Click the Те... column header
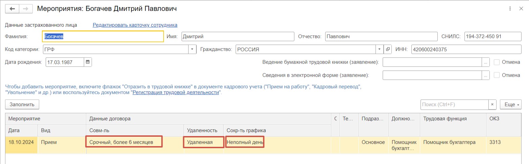Viewport: 529px width, 164px height. pyautogui.click(x=349, y=119)
